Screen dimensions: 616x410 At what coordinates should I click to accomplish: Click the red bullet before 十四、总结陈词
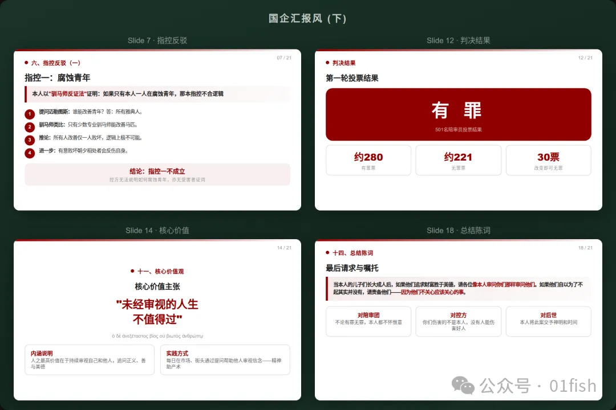pyautogui.click(x=327, y=252)
